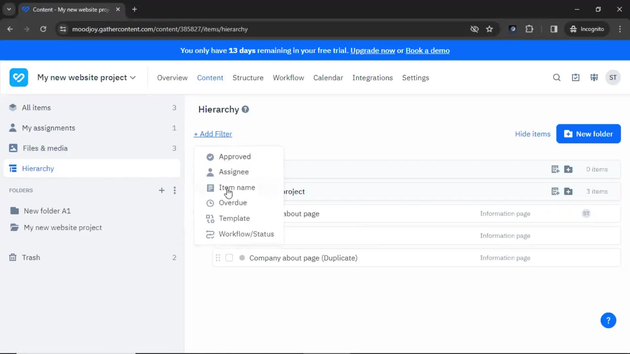The image size is (630, 354).
Task: Open the ST user avatar menu
Action: coord(613,78)
